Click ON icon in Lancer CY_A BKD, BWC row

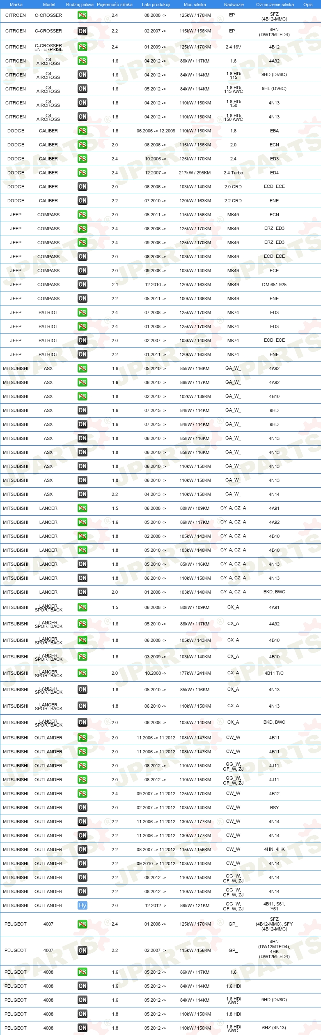pos(83,592)
